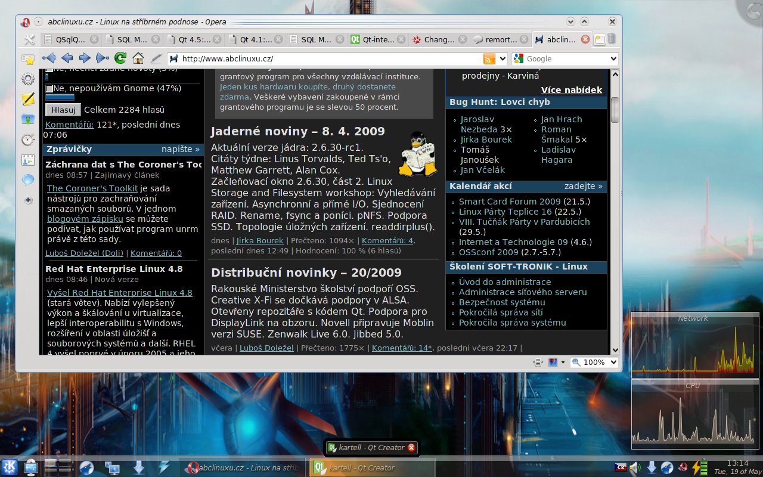Image resolution: width=763 pixels, height=477 pixels.
Task: Open the zoom 100% dropdown
Action: [x=613, y=362]
